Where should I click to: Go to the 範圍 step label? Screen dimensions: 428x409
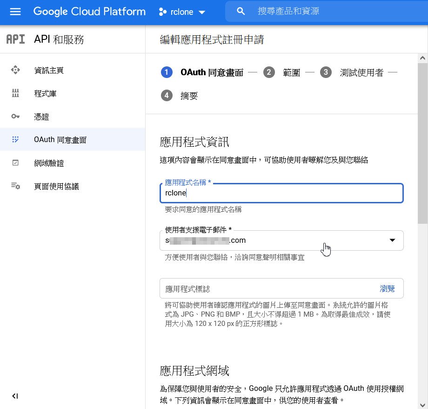(291, 72)
